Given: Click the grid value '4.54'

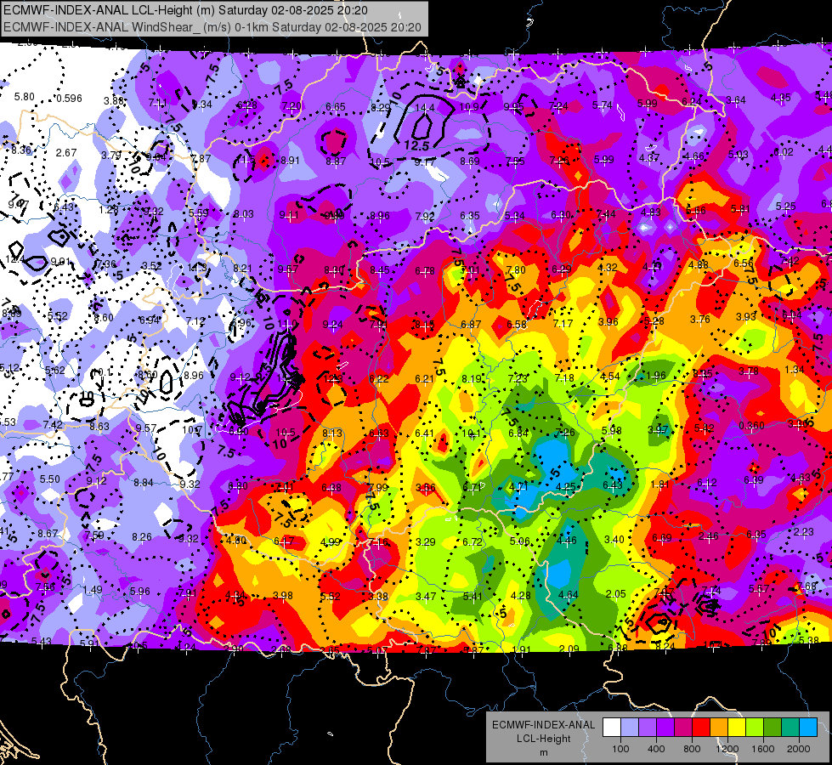Looking at the screenshot, I should tap(610, 377).
